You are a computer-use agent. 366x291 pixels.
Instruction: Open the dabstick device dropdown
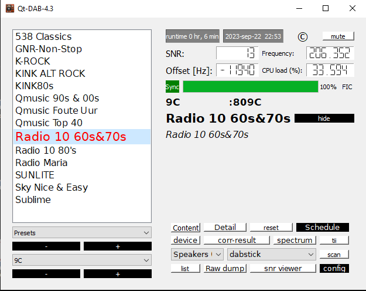click(272, 255)
